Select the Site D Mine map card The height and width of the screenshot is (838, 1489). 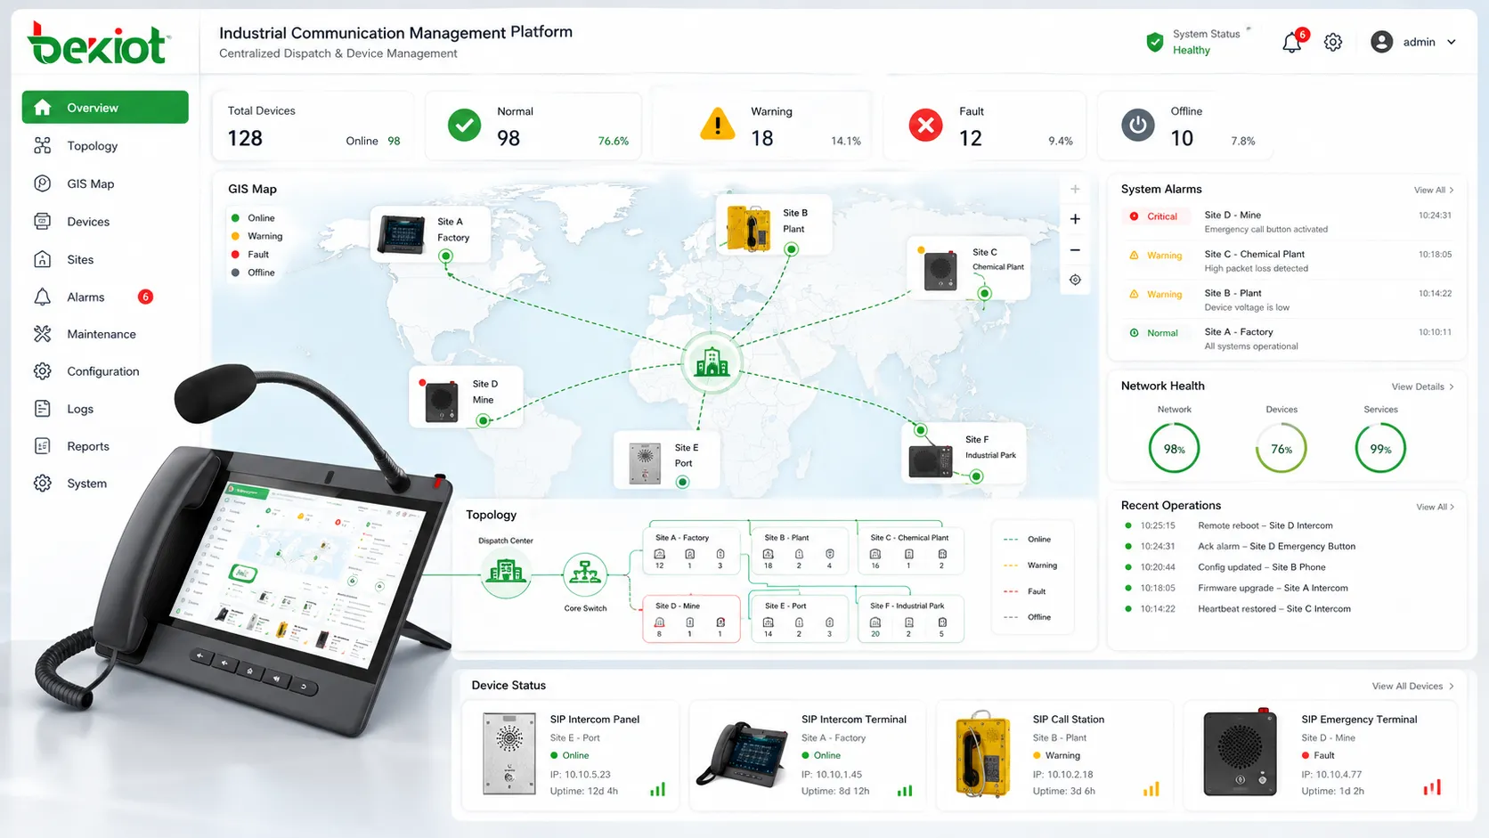coord(466,397)
